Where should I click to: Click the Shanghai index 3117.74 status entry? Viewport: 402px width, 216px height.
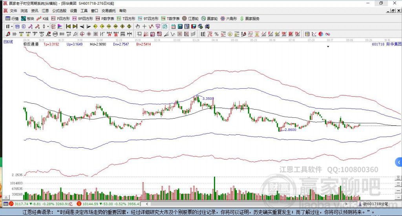[41, 204]
